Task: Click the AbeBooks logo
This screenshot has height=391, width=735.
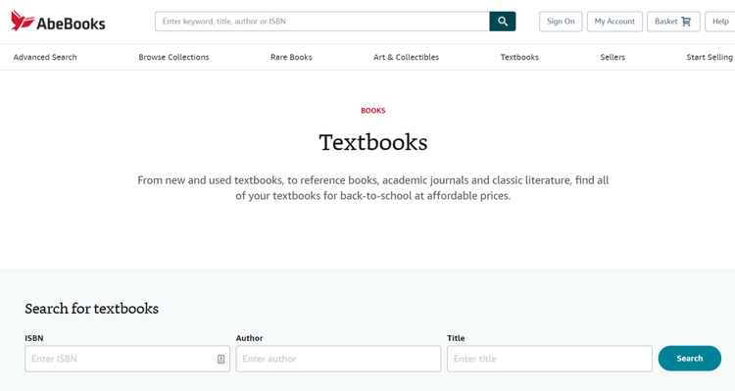Action: (58, 22)
